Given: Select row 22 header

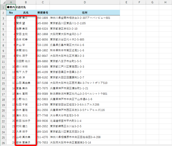Looking at the screenshot, I should point(3,121).
